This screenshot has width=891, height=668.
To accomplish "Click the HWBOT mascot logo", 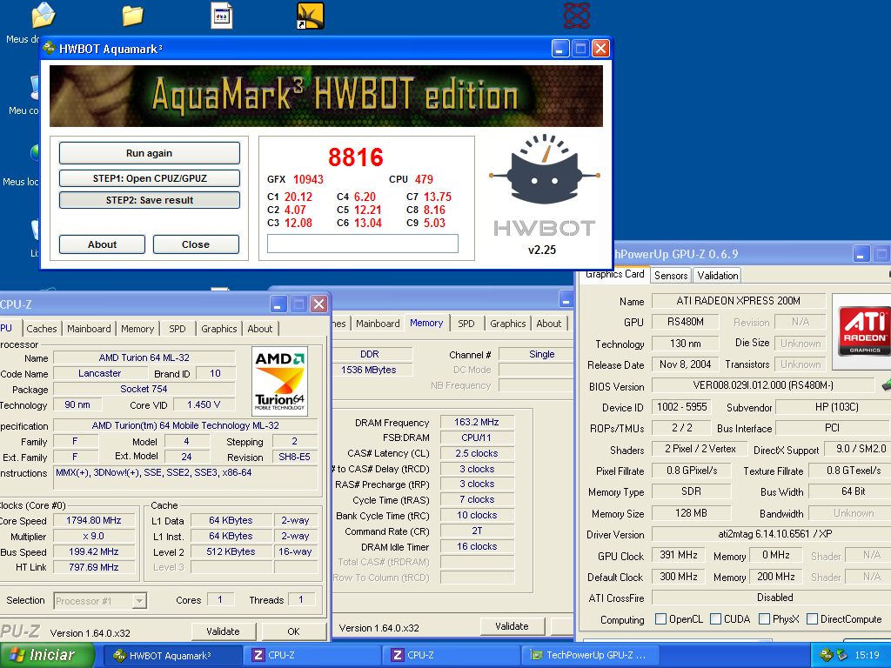I will (x=544, y=170).
